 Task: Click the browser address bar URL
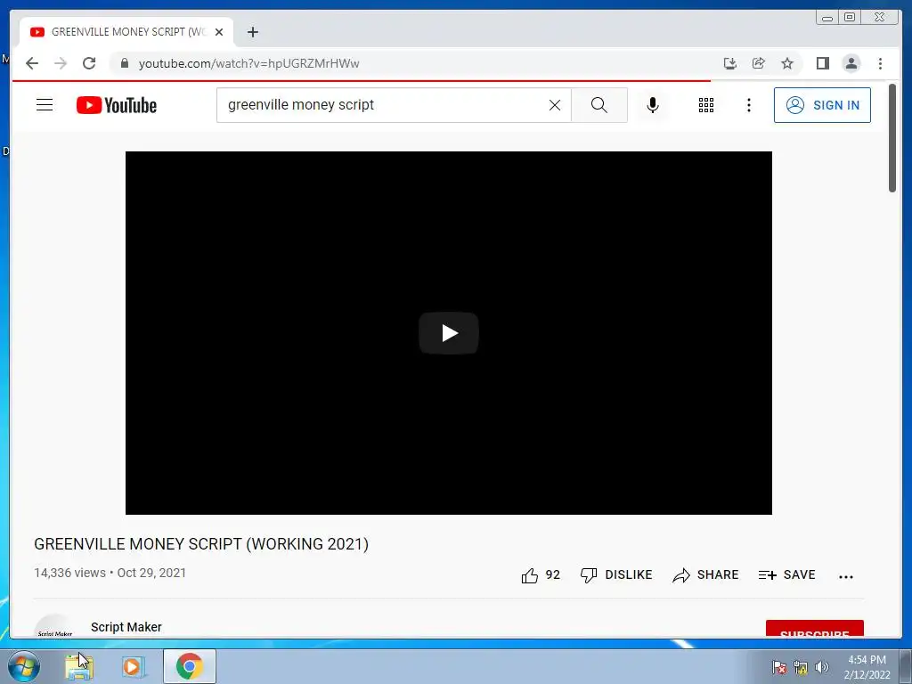click(249, 63)
